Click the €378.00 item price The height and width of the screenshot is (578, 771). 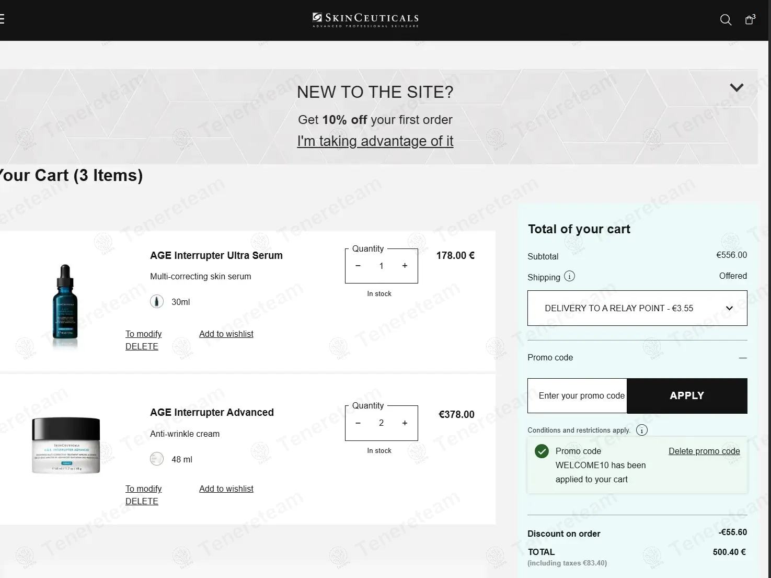click(x=456, y=414)
